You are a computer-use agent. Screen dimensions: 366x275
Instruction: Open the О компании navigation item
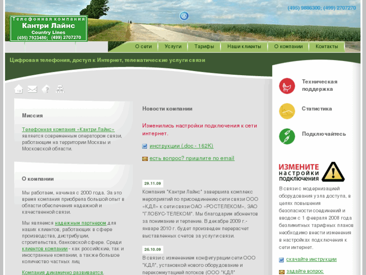(x=288, y=46)
